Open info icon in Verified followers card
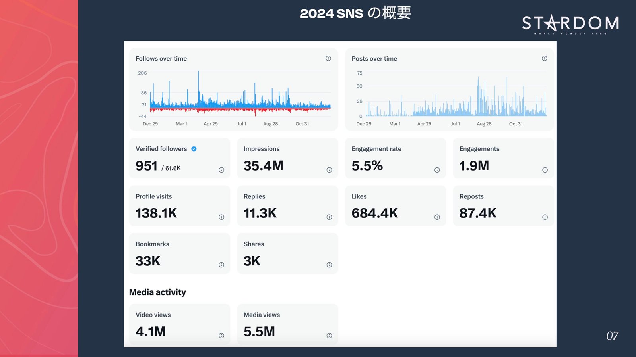 [x=221, y=170]
